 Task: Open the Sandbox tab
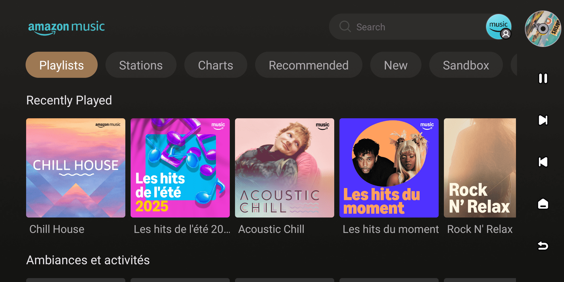pos(466,65)
